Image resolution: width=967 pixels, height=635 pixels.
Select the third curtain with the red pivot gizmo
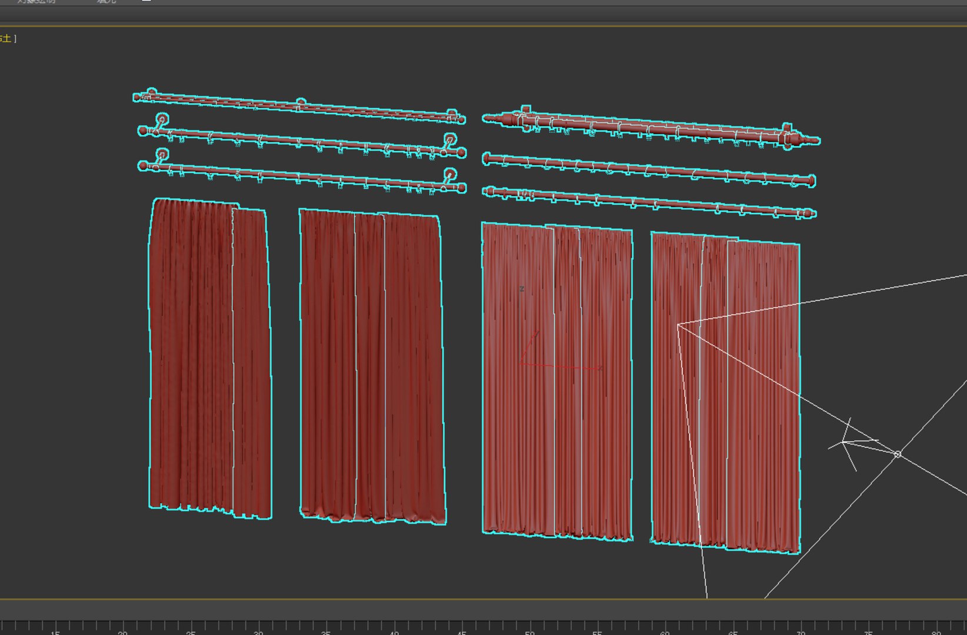pos(557,381)
